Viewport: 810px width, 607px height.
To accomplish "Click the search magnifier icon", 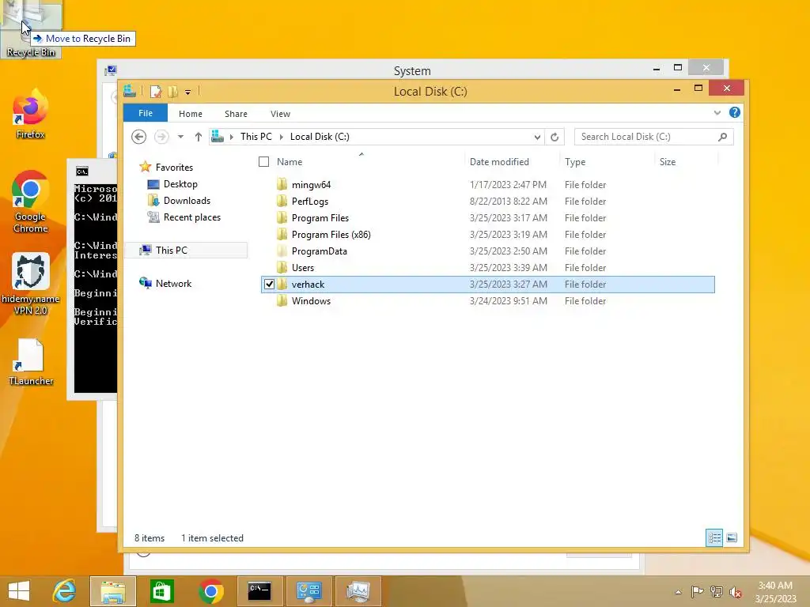I will pyautogui.click(x=723, y=137).
